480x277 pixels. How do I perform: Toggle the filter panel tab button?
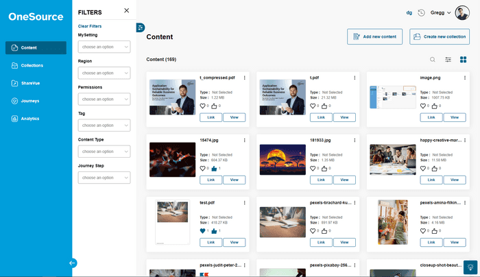coord(140,27)
